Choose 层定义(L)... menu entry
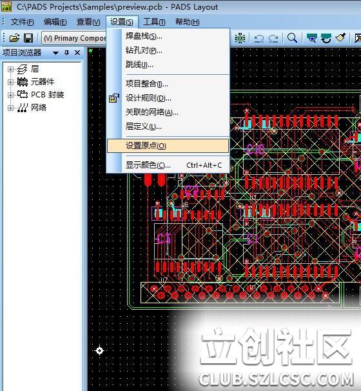The height and width of the screenshot is (391, 361). tap(168, 126)
